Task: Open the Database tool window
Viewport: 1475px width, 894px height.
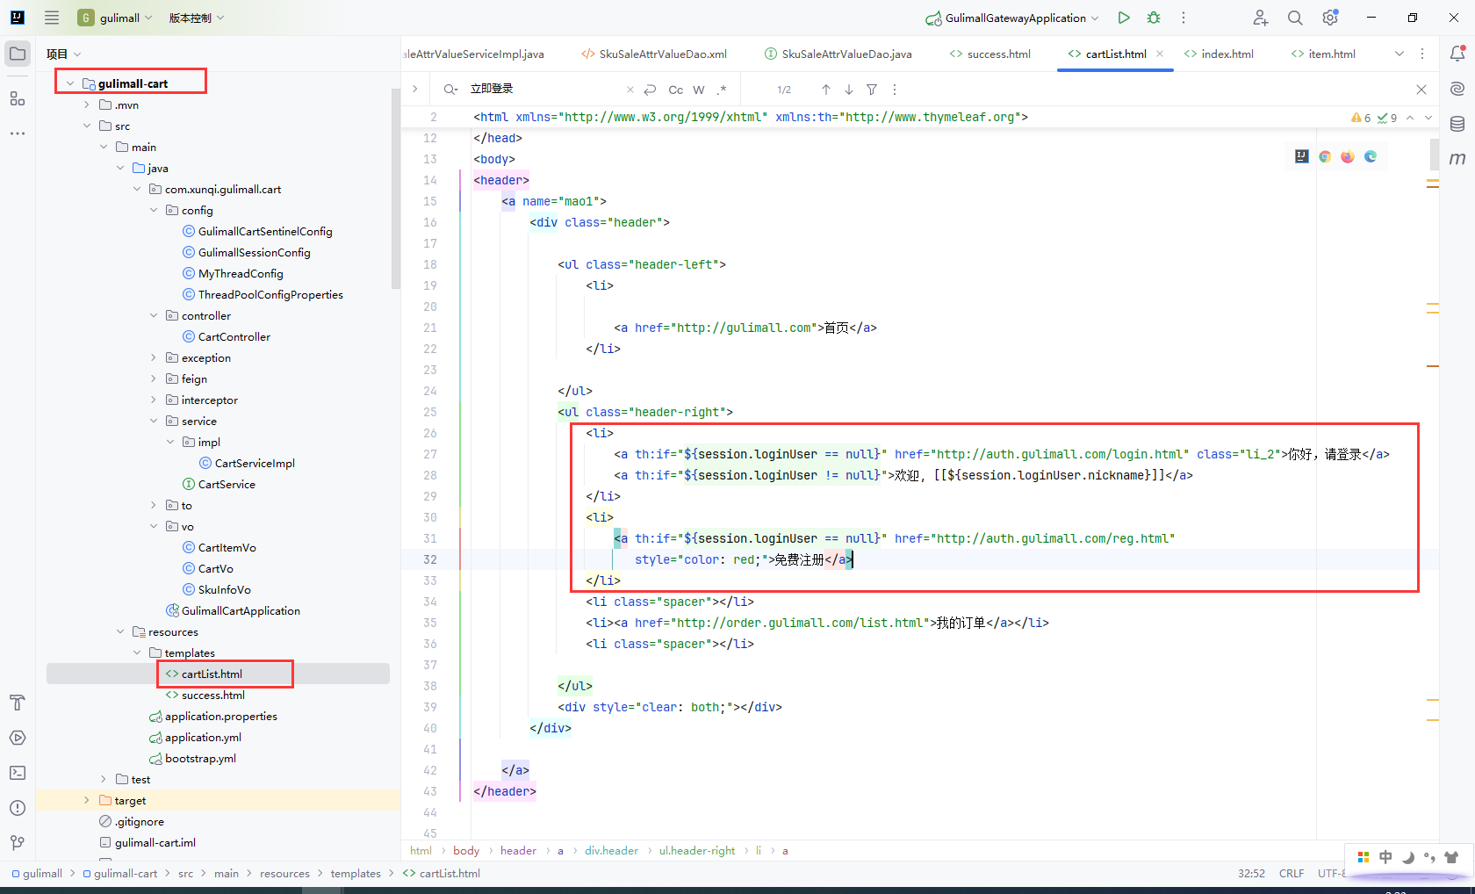Action: tap(1457, 124)
